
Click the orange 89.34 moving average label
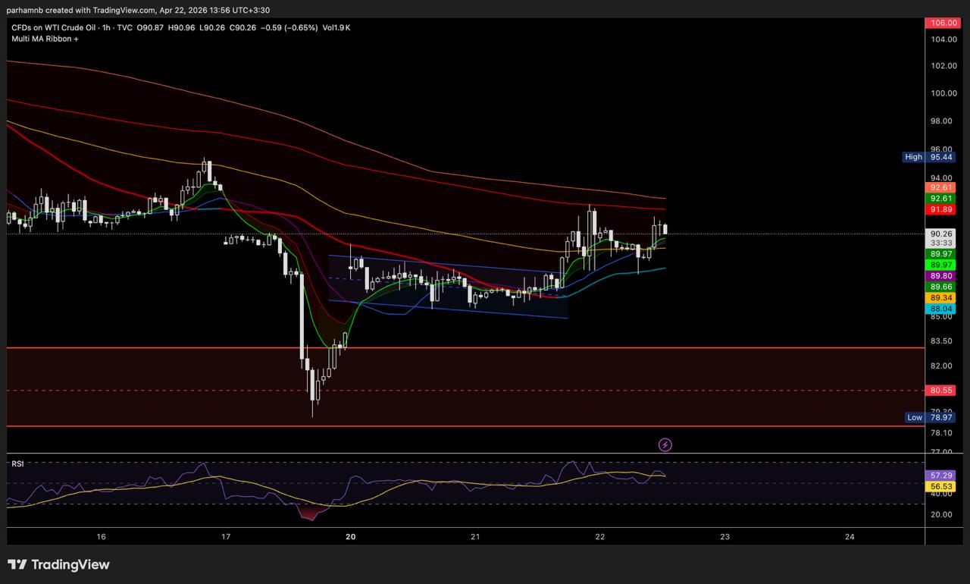[x=940, y=298]
